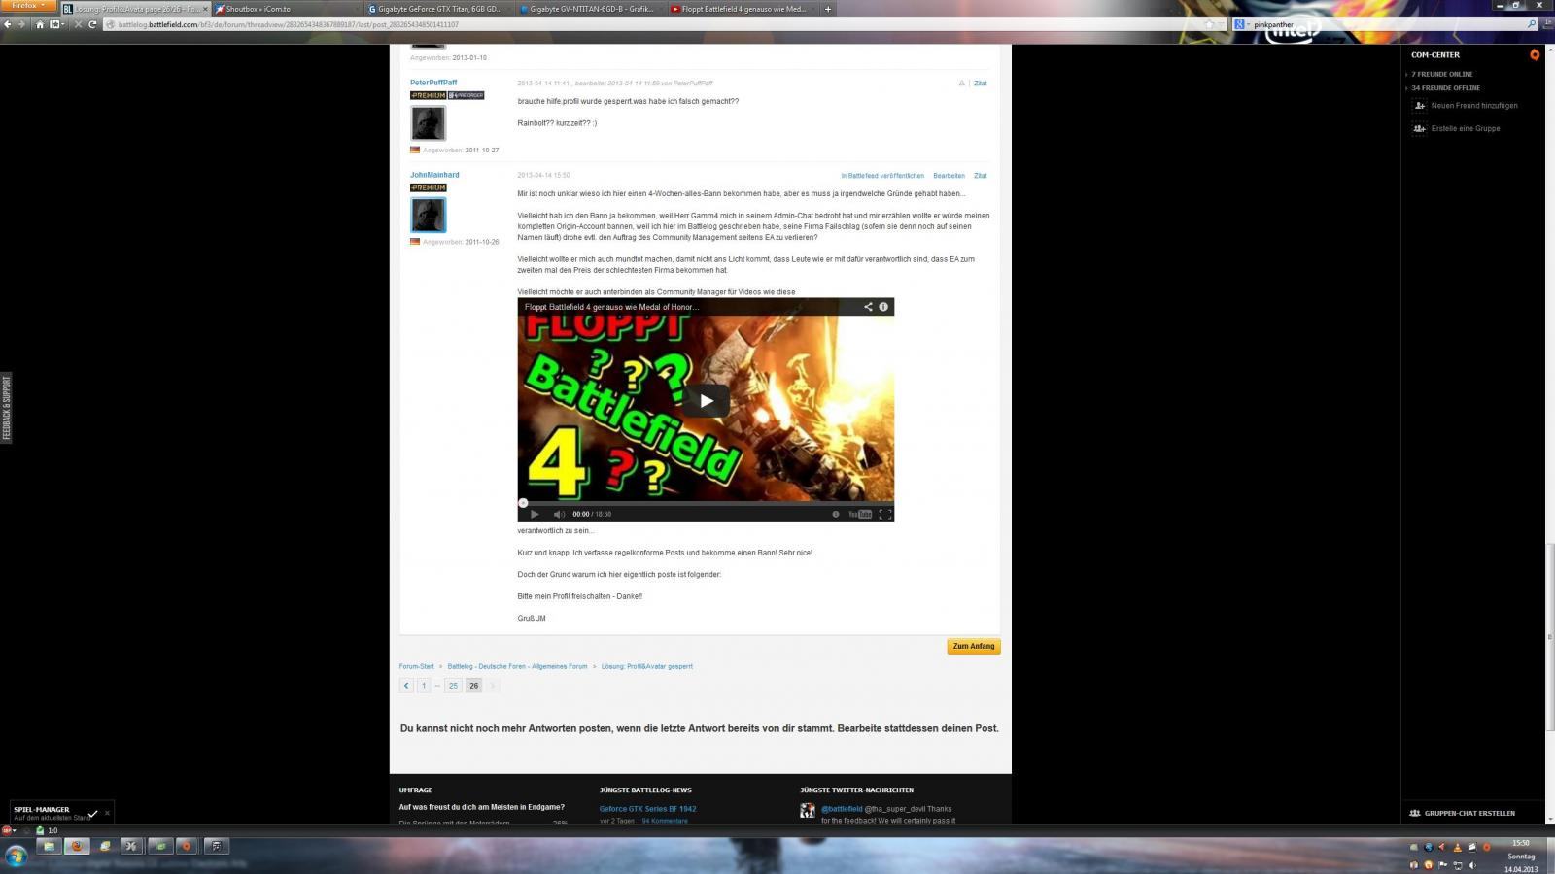Toggle the video fullscreen icon

[x=885, y=514]
